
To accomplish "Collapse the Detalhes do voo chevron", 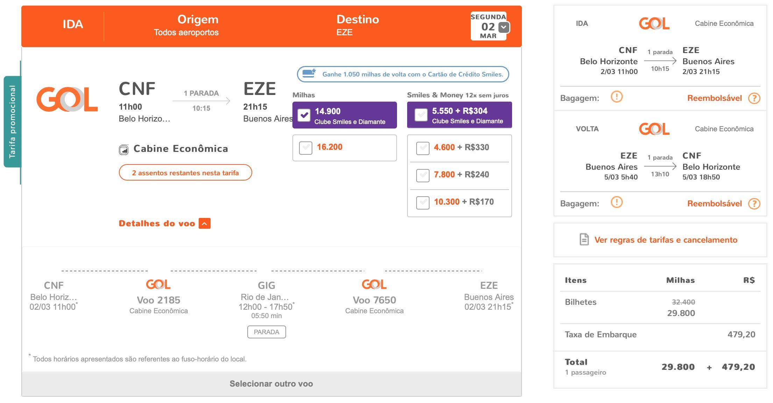I will pos(205,224).
